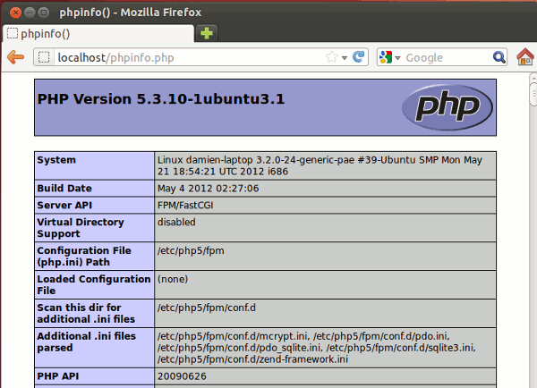Click the window title phpinfo() - Mozilla Firefox

coord(130,13)
